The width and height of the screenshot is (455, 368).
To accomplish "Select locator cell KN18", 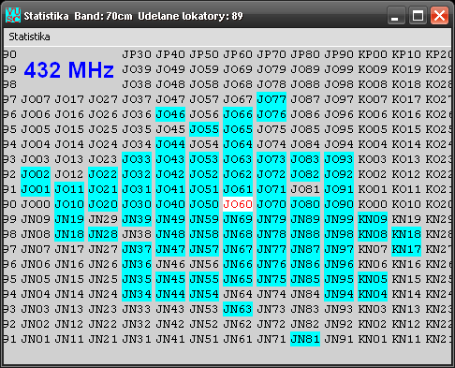I will pyautogui.click(x=406, y=234).
